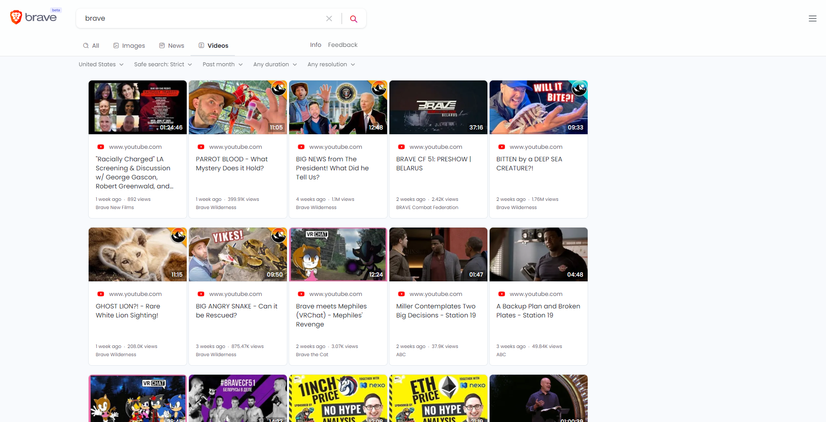Open the 01:47 Station 19 thumbnail
The height and width of the screenshot is (422, 826).
pyautogui.click(x=438, y=254)
